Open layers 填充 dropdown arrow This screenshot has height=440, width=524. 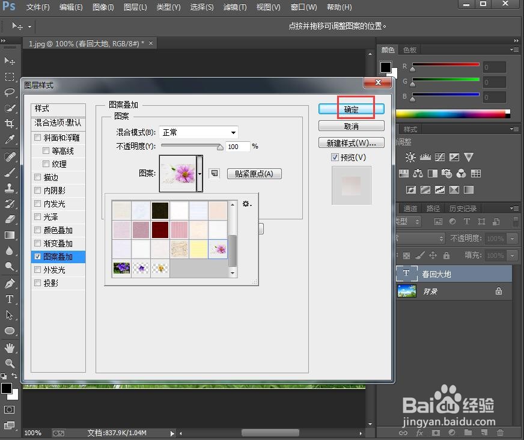513,256
